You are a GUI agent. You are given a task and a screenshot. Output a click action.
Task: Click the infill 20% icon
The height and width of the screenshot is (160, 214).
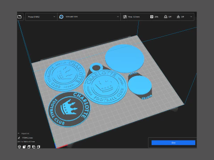152,17
